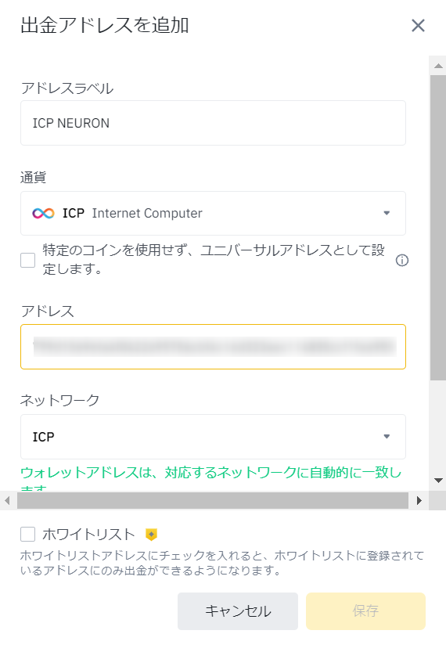Close the add withdrawal address dialog
Viewport: 446px width, 652px height.
click(418, 25)
